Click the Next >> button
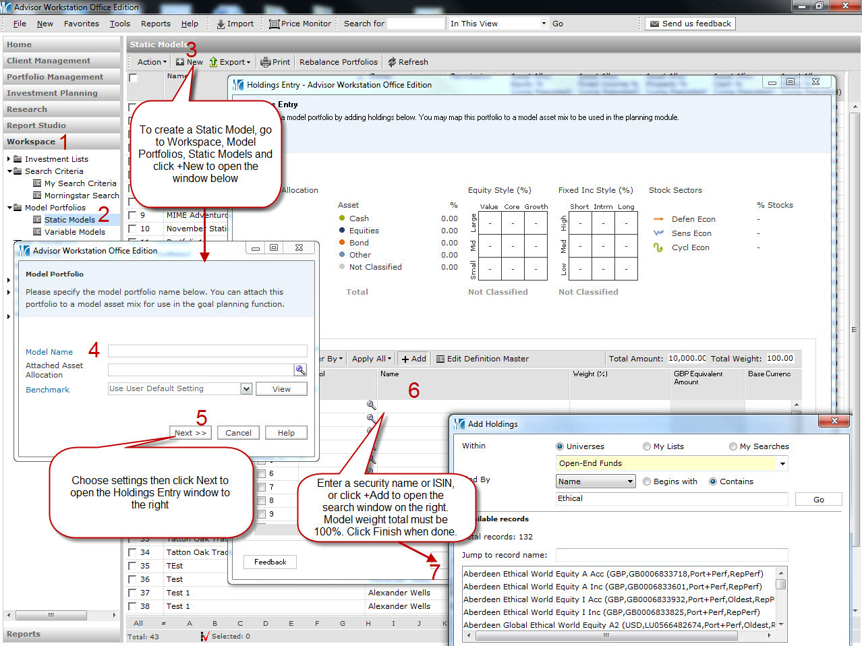The image size is (862, 646). pyautogui.click(x=191, y=433)
